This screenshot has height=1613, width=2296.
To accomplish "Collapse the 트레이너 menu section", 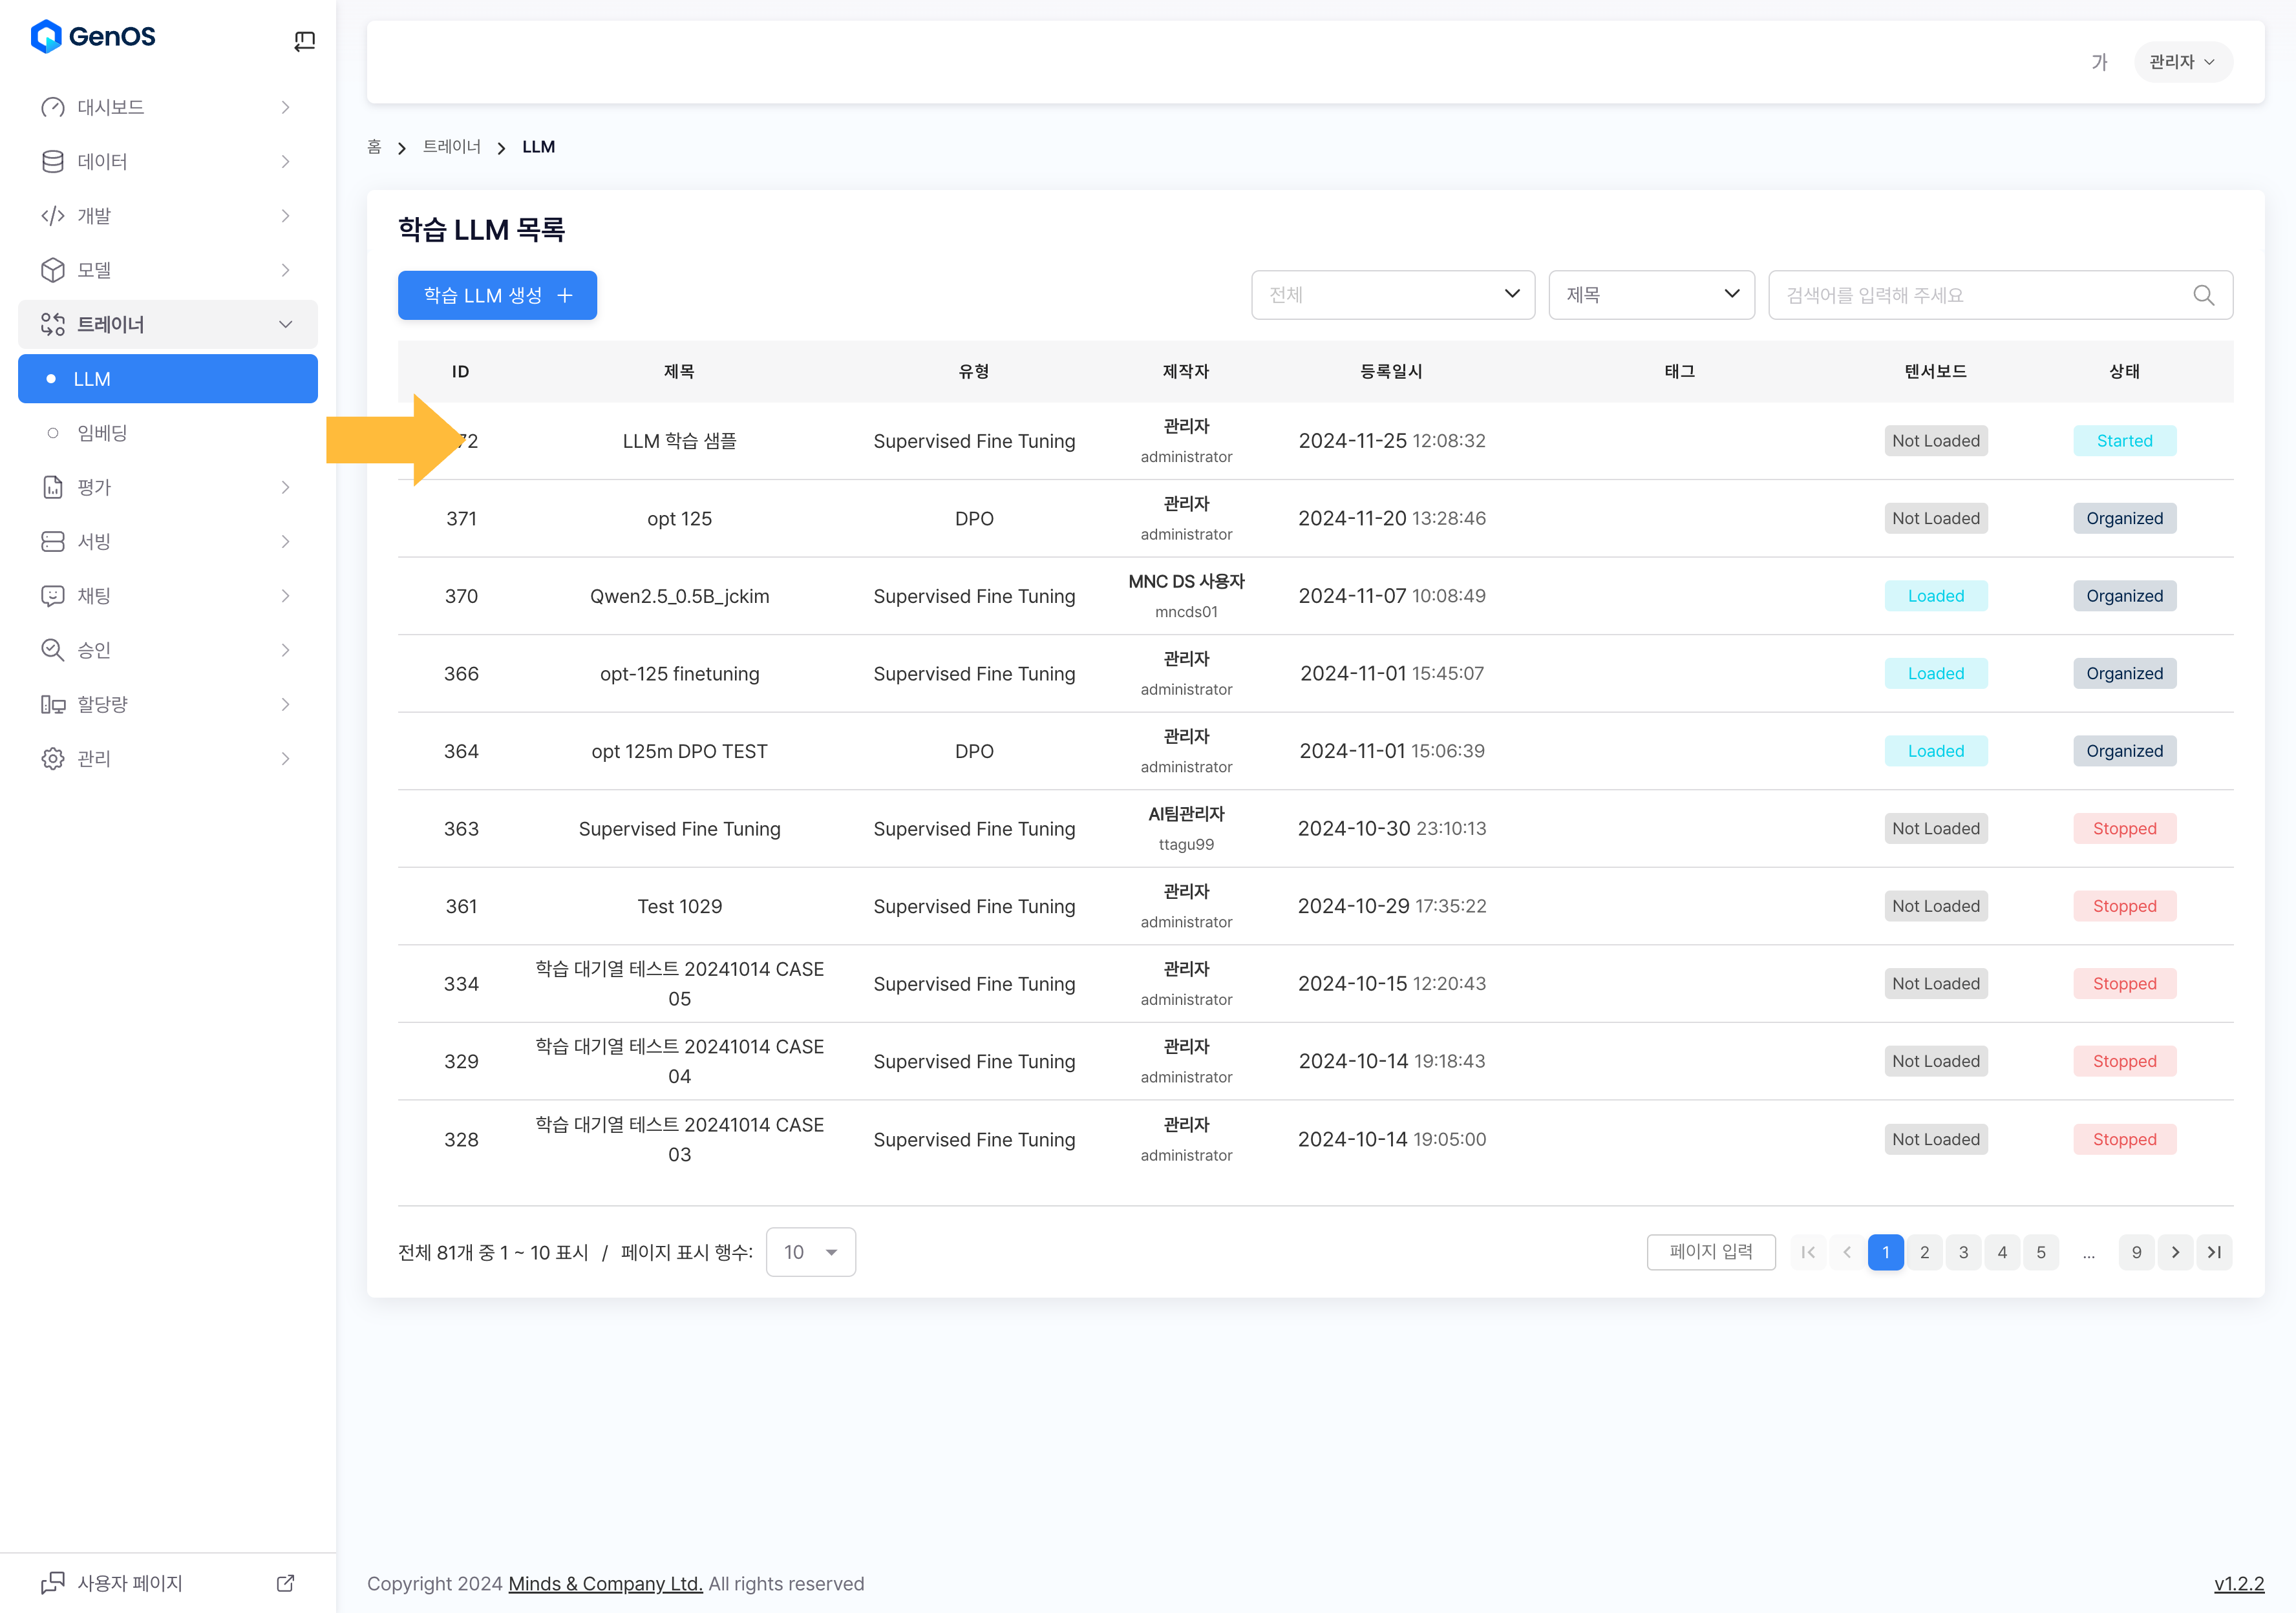I will [x=285, y=324].
